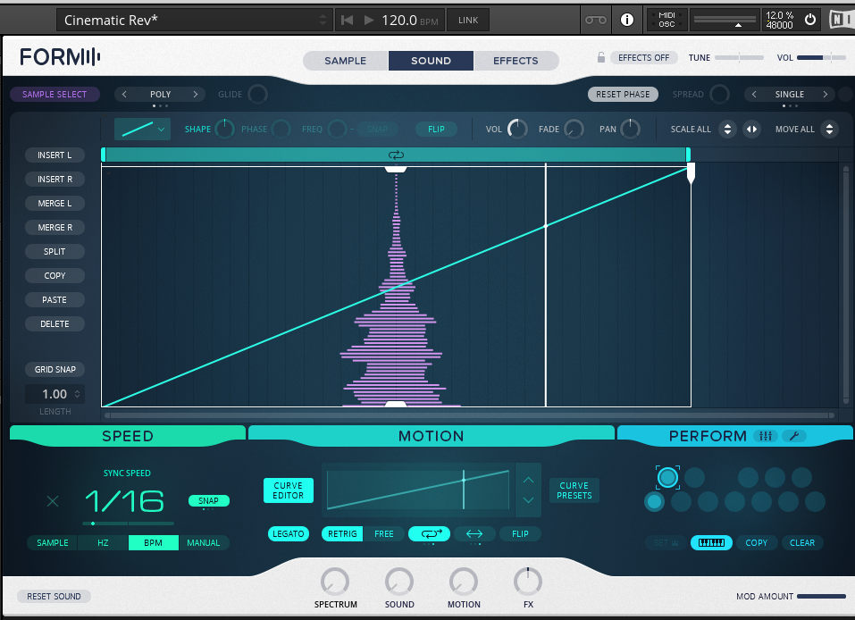Click the SPLIT button

[54, 251]
